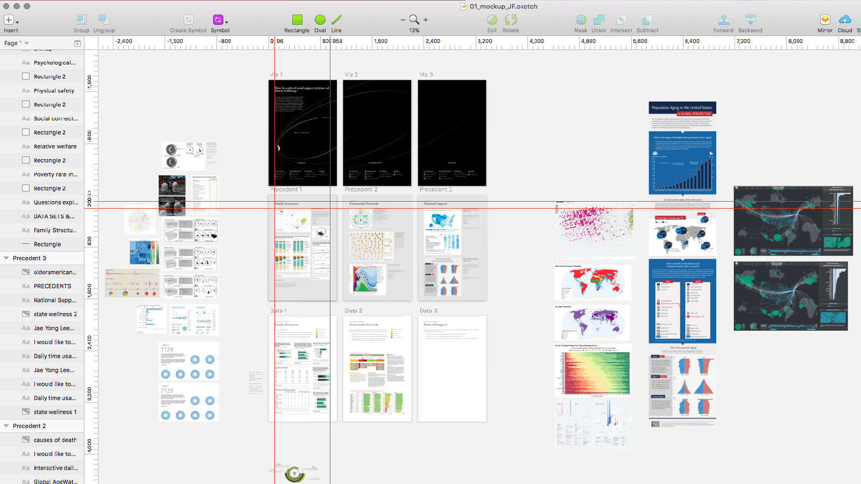The height and width of the screenshot is (484, 861).
Task: Select the Viz 2 artboard title
Action: point(351,75)
